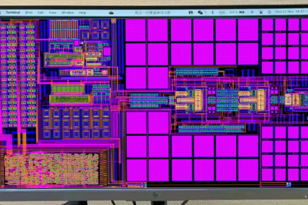Open the View menu
This screenshot has height=205, width=308.
52,12
